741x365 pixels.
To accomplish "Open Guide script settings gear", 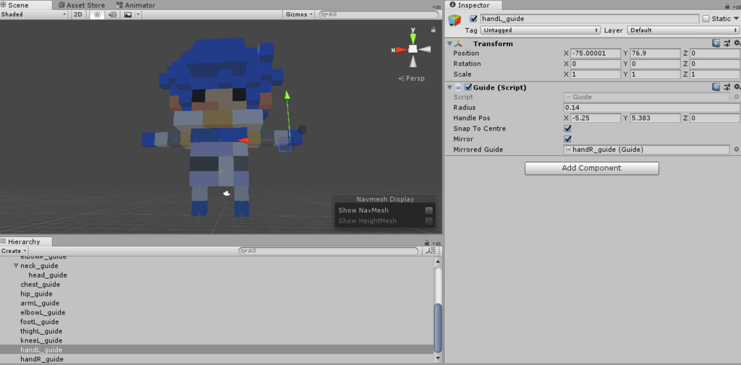I will (736, 87).
